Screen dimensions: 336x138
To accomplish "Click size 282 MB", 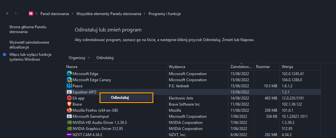I will tap(271, 135).
